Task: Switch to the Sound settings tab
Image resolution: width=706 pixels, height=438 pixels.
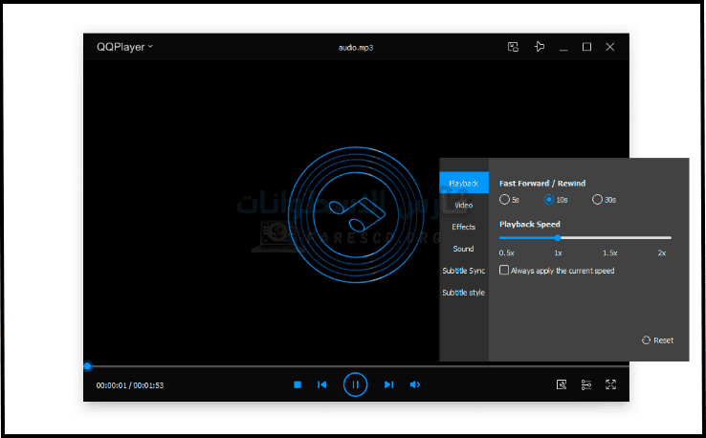Action: [464, 249]
